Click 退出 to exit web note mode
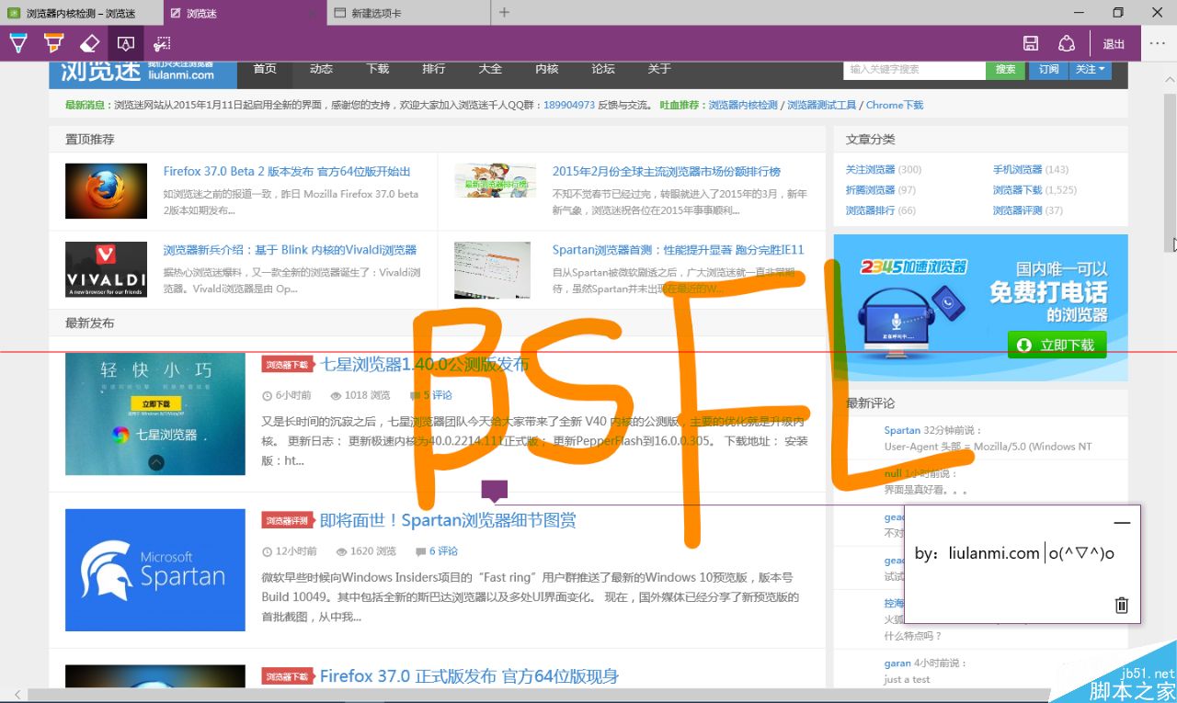Screen dimensions: 1177x703 1114,44
